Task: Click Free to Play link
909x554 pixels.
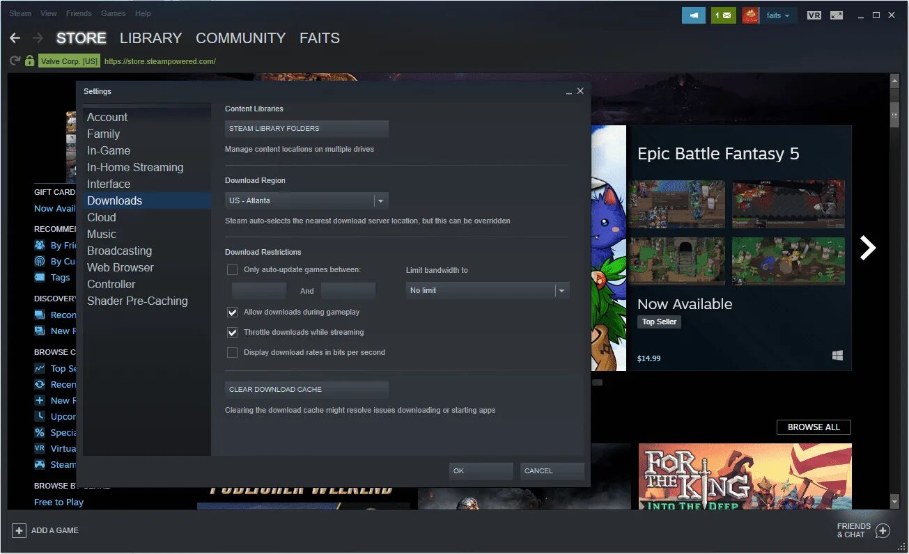Action: click(x=59, y=502)
